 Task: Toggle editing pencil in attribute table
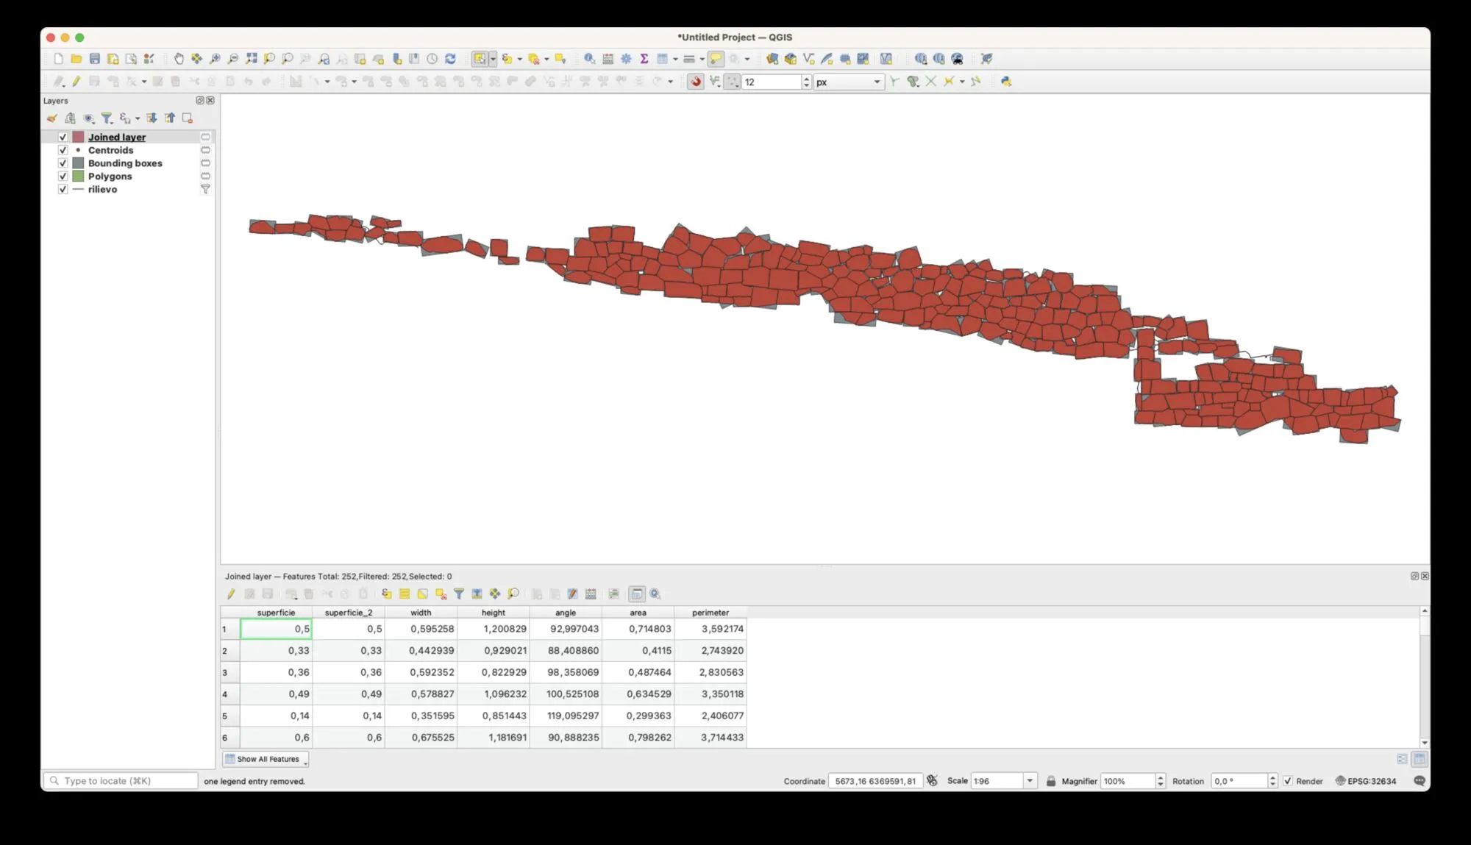tap(231, 594)
